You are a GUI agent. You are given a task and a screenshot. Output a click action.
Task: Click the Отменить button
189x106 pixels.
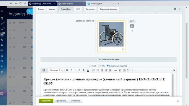point(76,101)
